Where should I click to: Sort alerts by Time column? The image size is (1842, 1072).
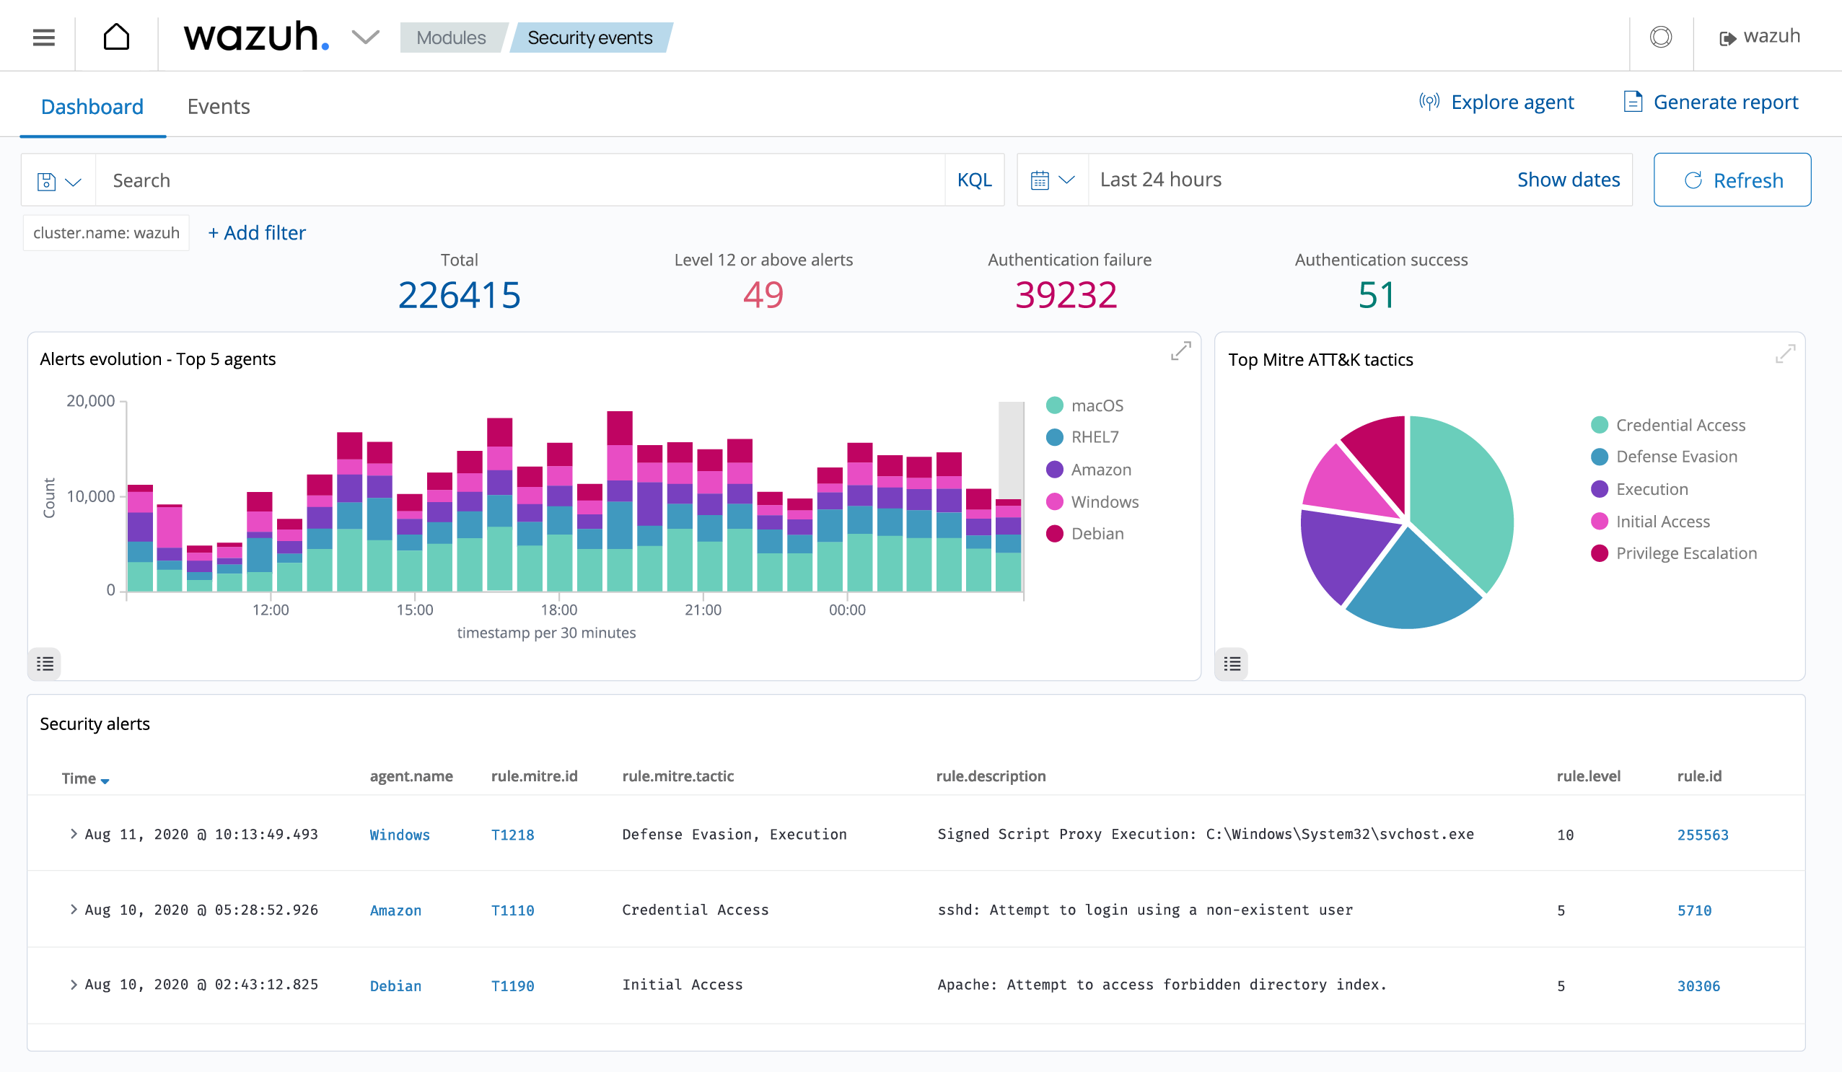[x=85, y=779]
